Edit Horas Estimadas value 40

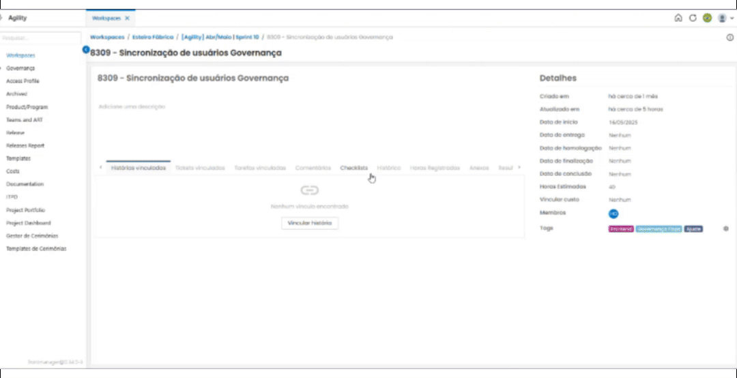coord(611,187)
